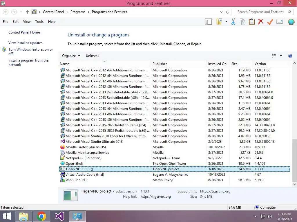Sort by the Version column header
The height and width of the screenshot is (222, 297).
[271, 64]
